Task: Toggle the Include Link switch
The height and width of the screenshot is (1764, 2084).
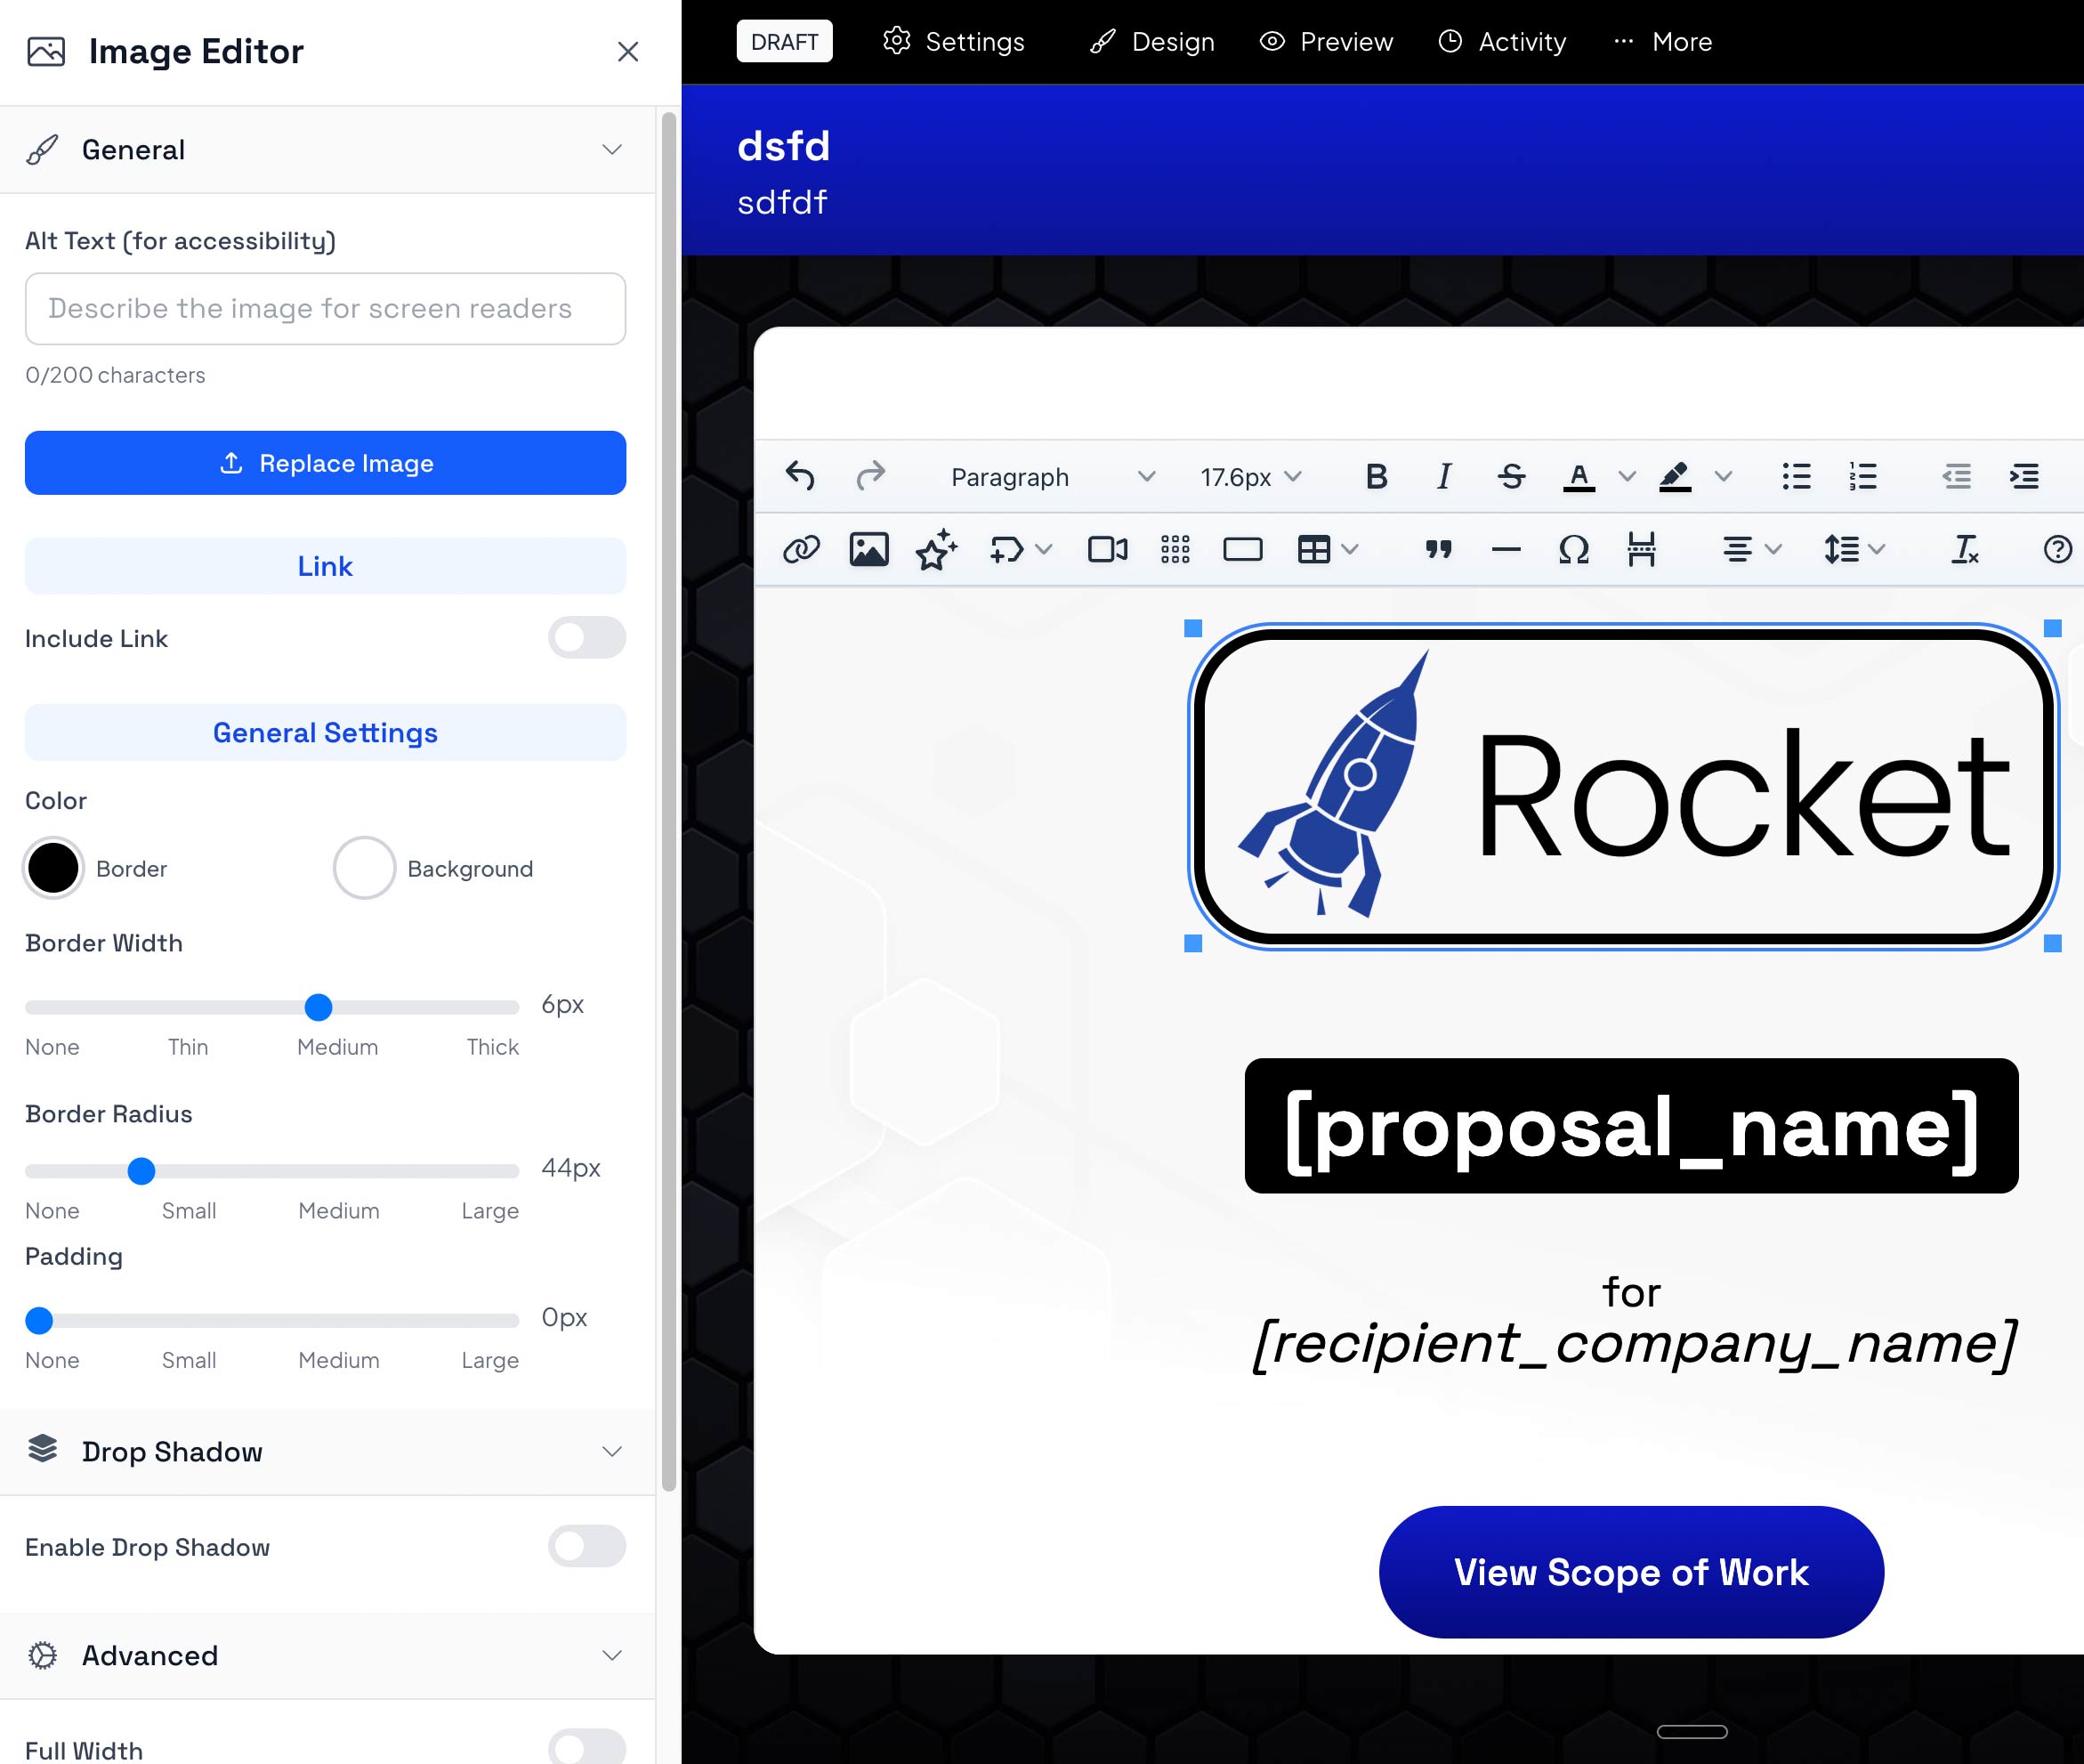Action: (586, 637)
